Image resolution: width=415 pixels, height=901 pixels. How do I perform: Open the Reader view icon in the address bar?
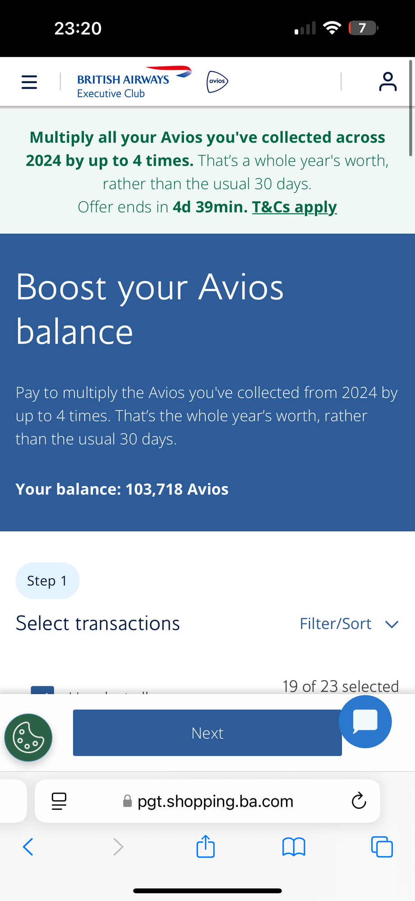[59, 800]
